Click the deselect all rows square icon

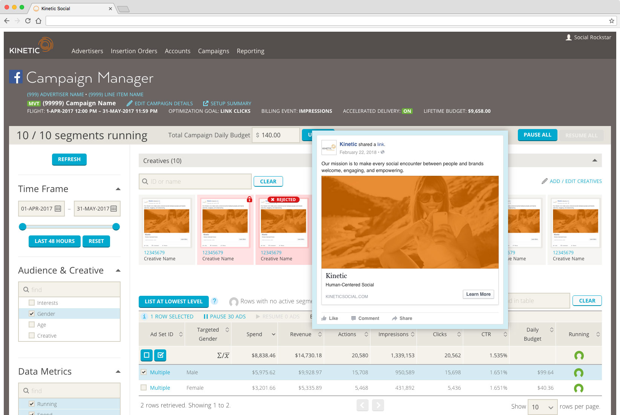147,355
